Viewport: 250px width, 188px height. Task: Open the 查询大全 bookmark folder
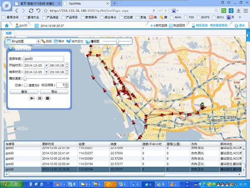tap(31, 17)
